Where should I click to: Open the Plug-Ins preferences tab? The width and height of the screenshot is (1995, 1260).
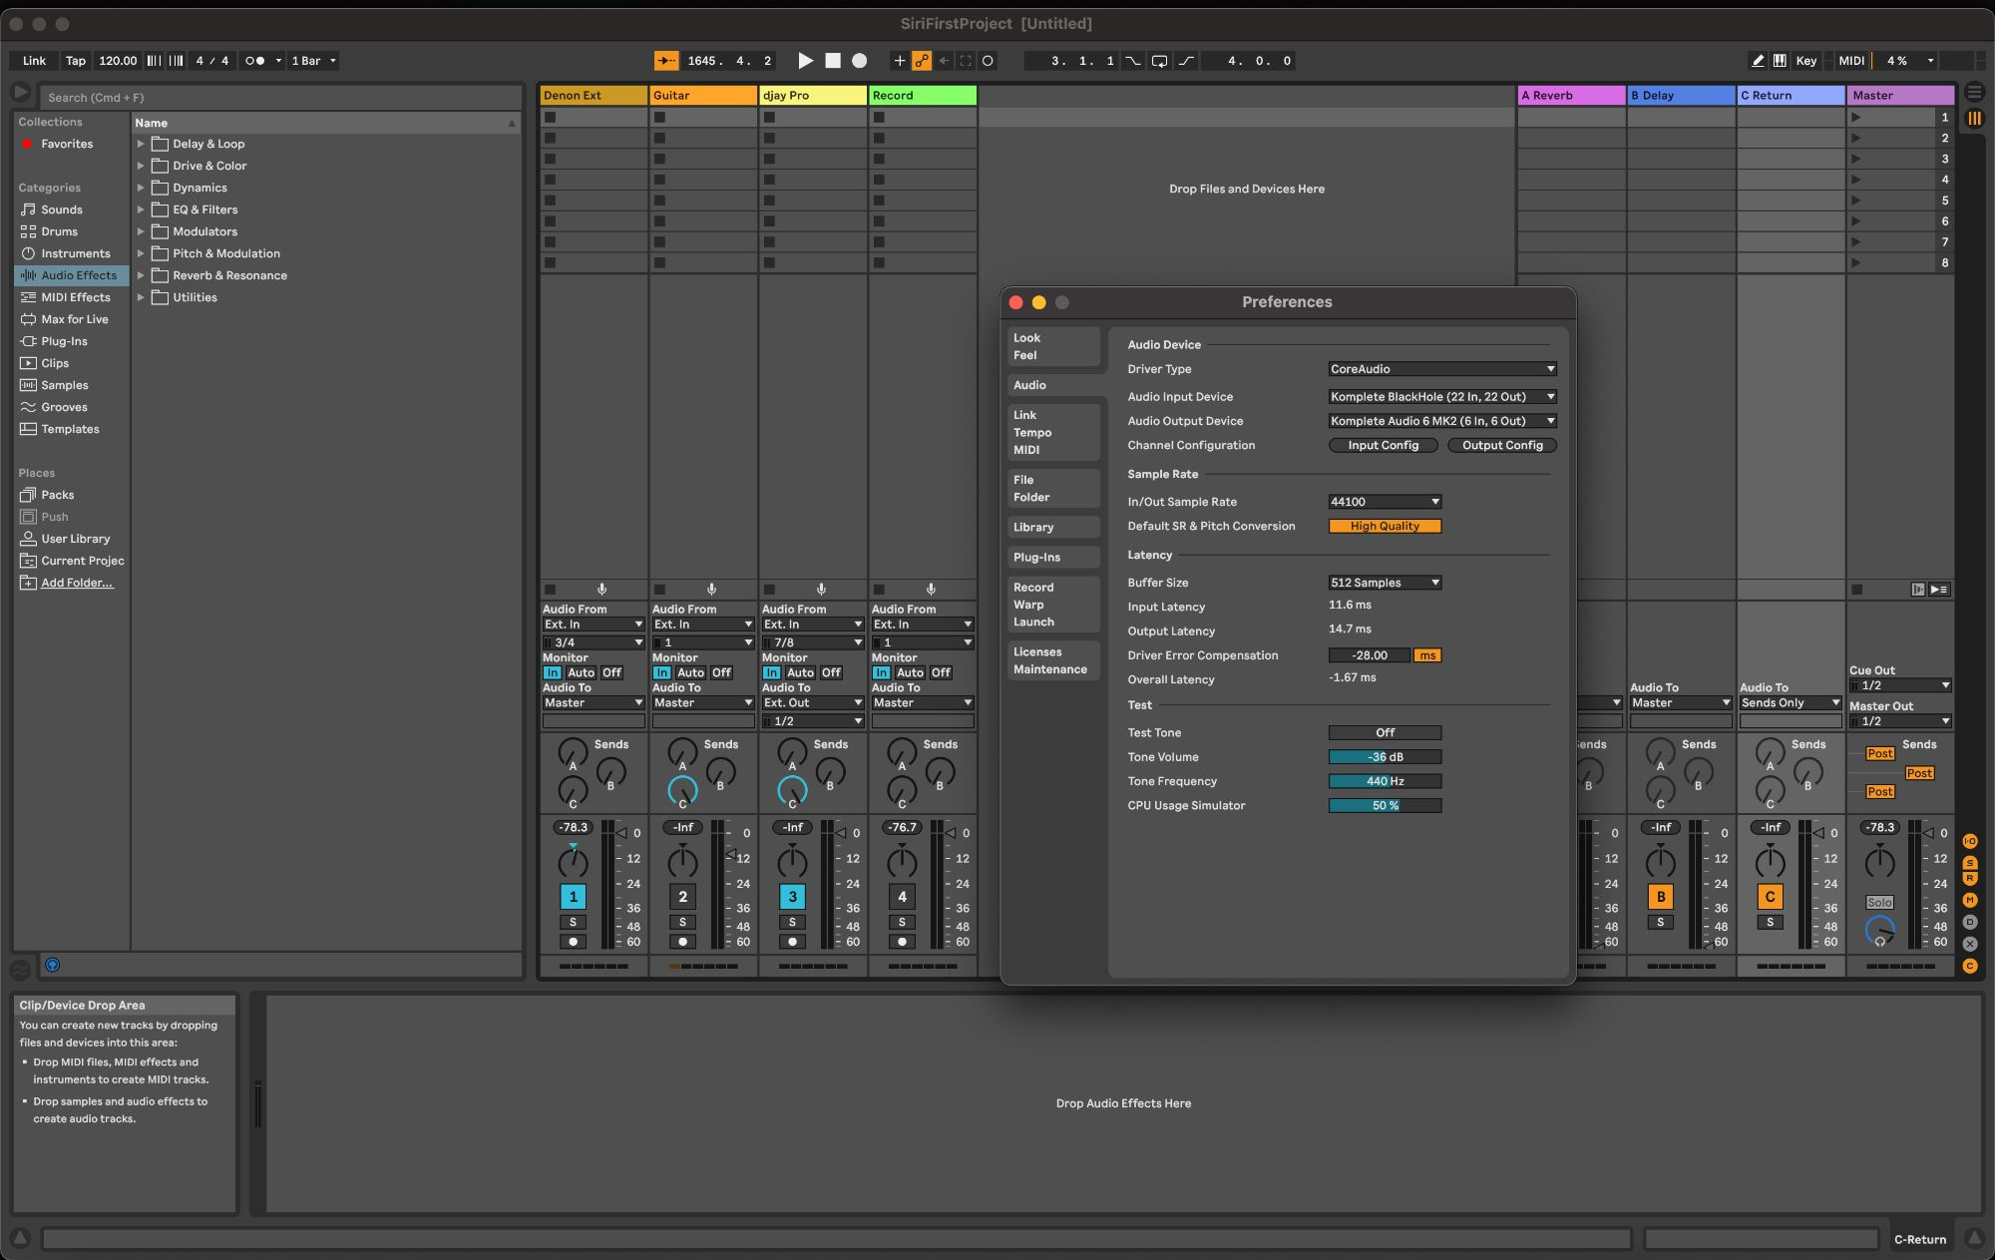(x=1036, y=558)
